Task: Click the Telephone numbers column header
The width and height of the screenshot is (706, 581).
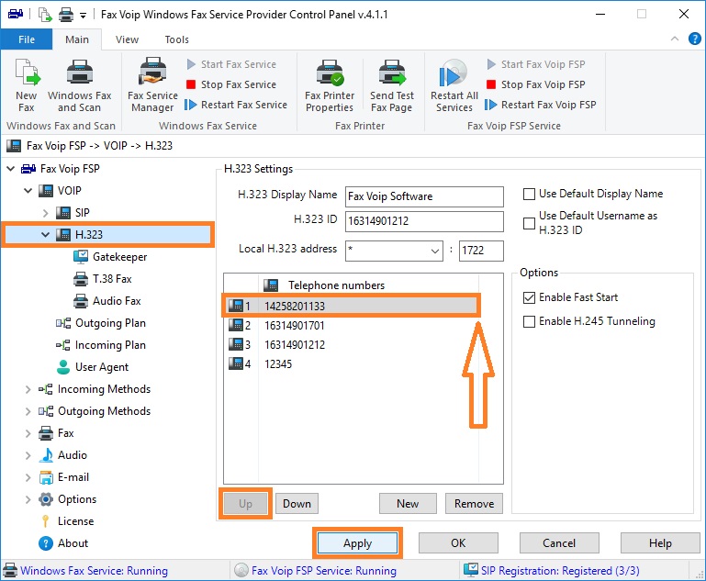Action: (x=368, y=285)
